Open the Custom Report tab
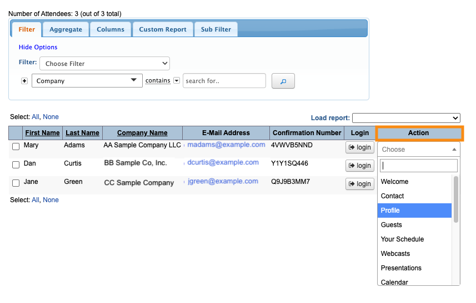This screenshot has height=303, width=476. pos(163,29)
